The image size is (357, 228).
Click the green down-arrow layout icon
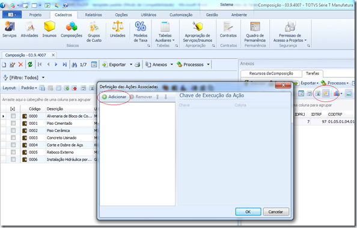67,88
